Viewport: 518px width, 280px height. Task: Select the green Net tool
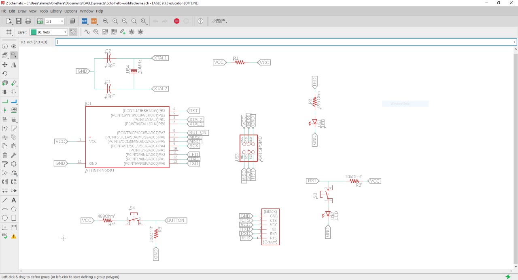point(5,101)
